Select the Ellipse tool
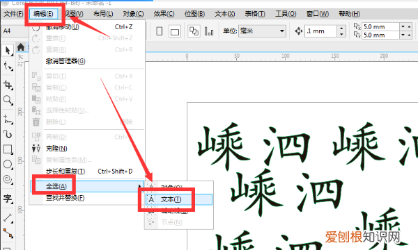This screenshot has height=250, width=418. (x=8, y=165)
